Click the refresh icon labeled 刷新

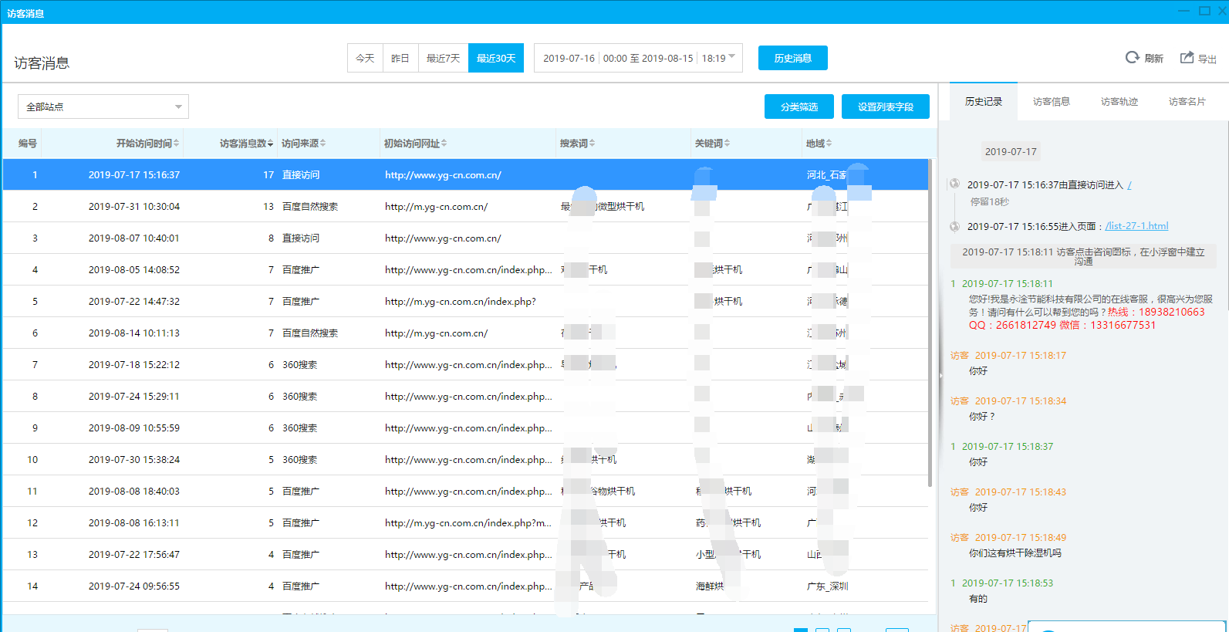(1133, 58)
